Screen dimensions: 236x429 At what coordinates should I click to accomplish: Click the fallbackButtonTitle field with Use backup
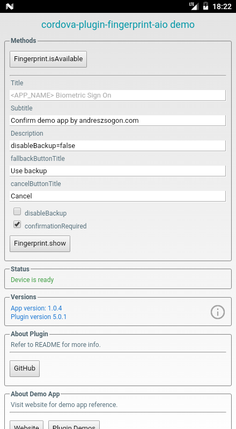117,171
